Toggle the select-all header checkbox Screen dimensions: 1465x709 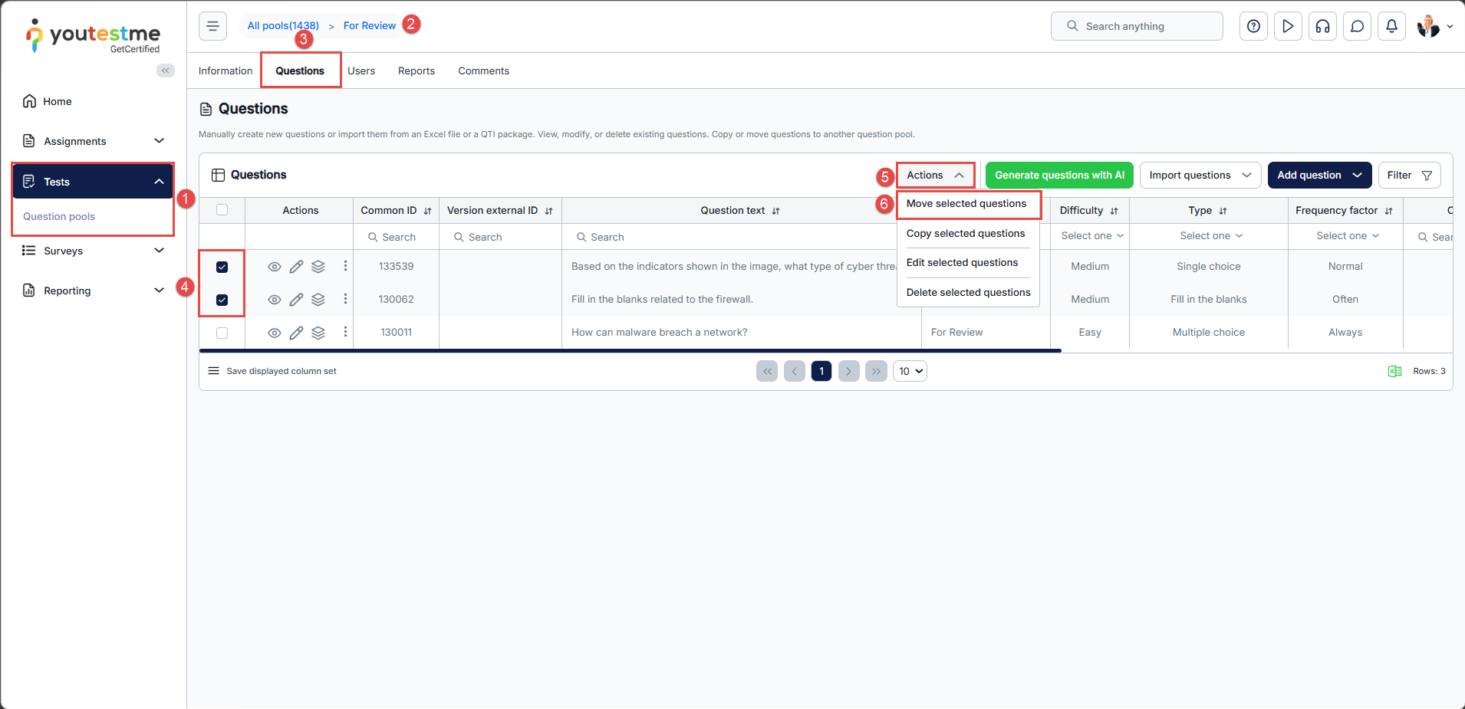tap(222, 210)
